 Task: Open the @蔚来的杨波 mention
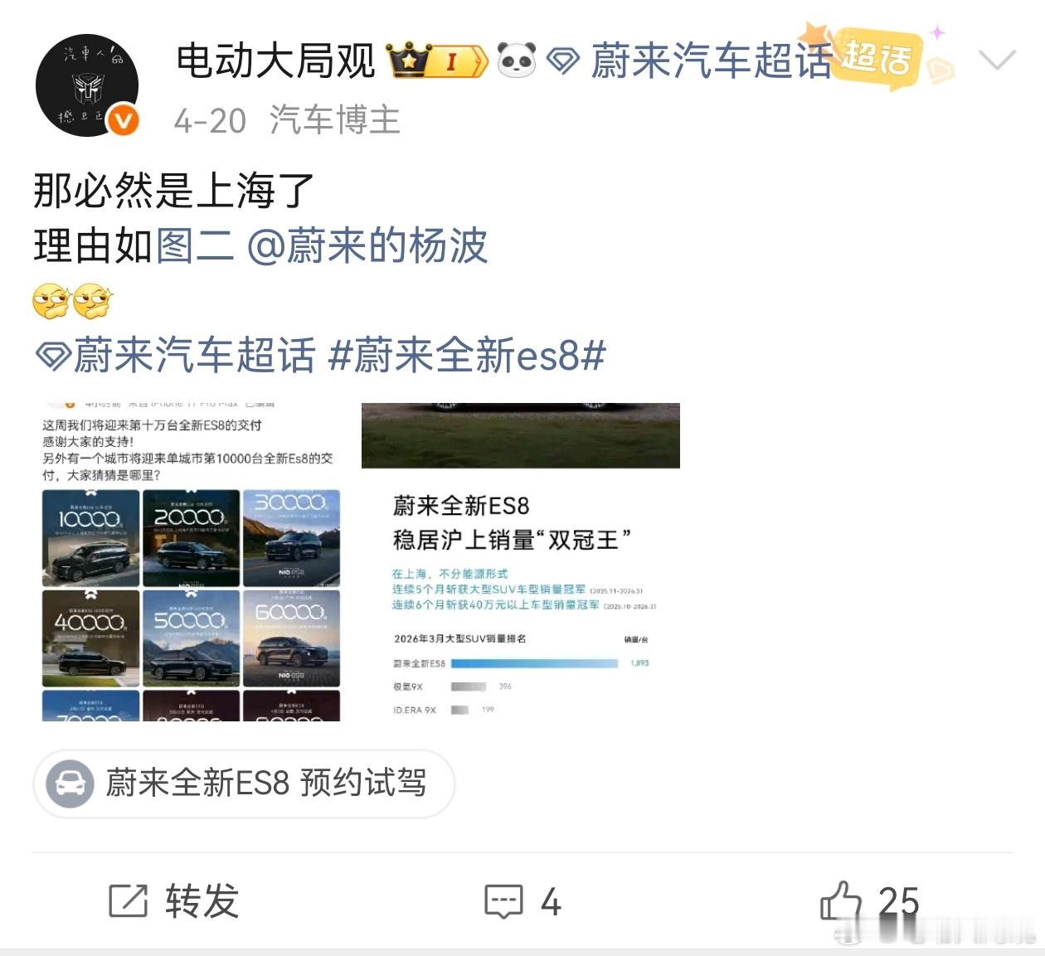[x=367, y=246]
